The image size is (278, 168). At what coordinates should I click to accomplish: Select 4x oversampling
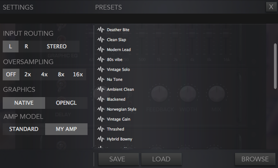point(44,75)
